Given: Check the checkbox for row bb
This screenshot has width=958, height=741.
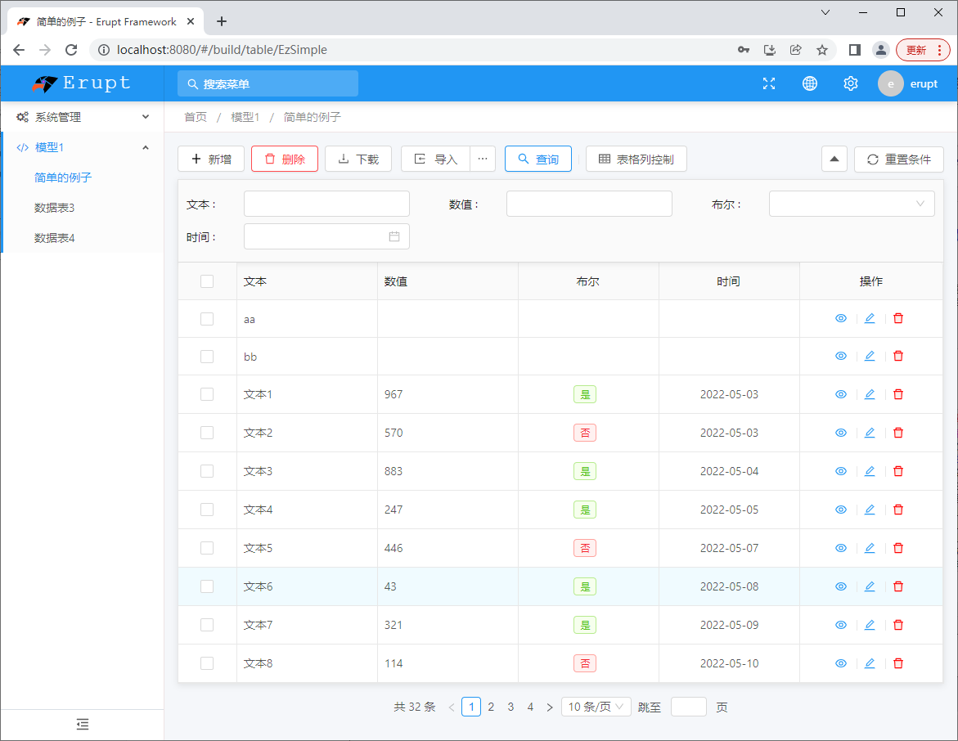Looking at the screenshot, I should (207, 356).
